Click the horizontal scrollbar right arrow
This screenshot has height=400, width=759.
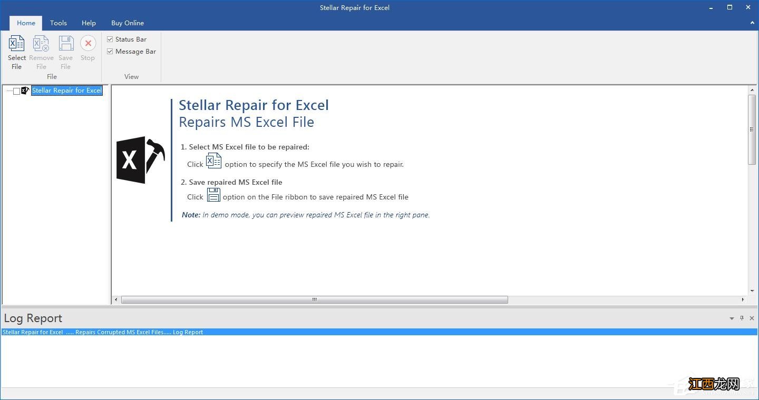[x=743, y=299]
